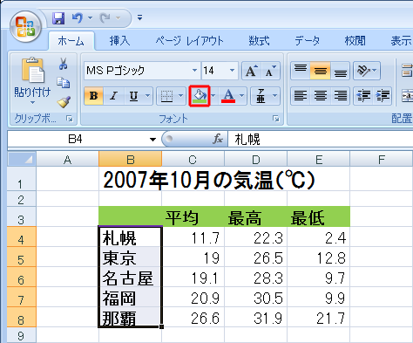413x343 pixels.
Task: Click the Office button orb
Action: [25, 26]
